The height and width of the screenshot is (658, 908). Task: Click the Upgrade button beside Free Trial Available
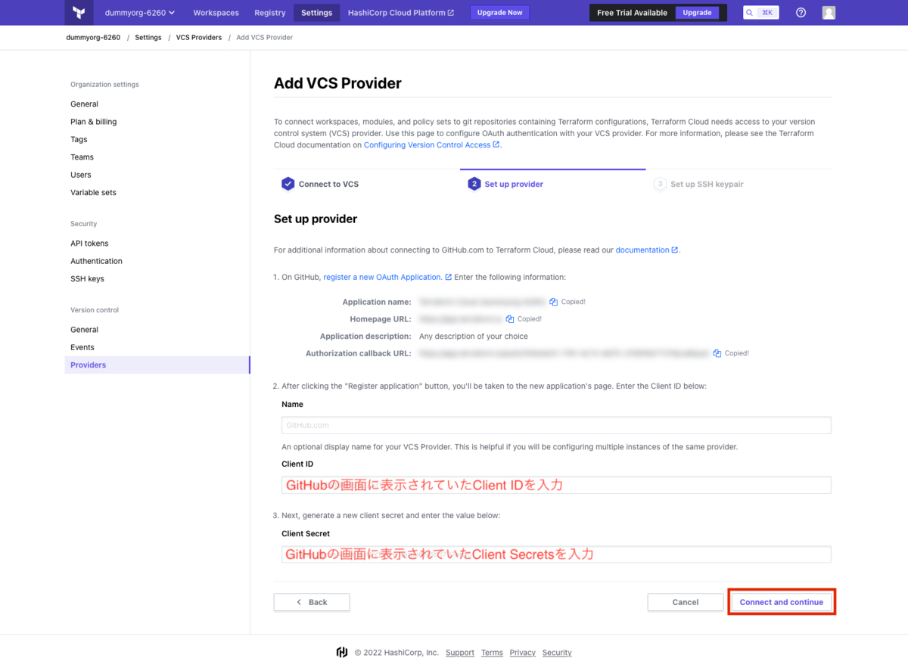[697, 13]
